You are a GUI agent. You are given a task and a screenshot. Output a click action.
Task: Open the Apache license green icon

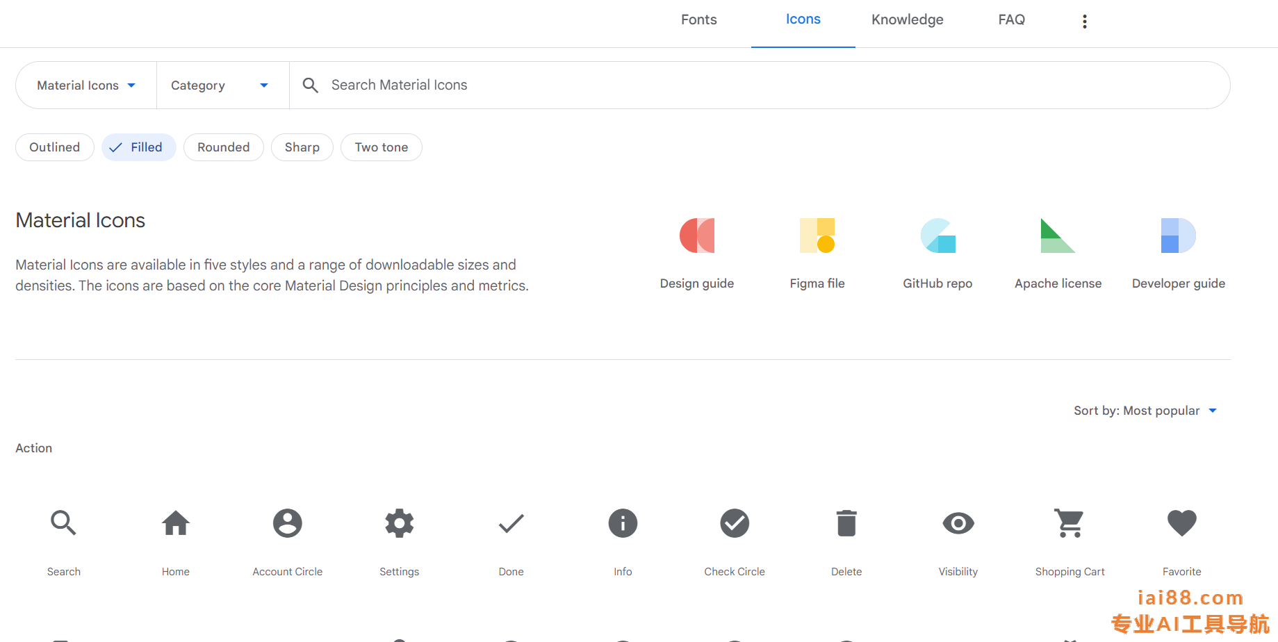pos(1058,236)
